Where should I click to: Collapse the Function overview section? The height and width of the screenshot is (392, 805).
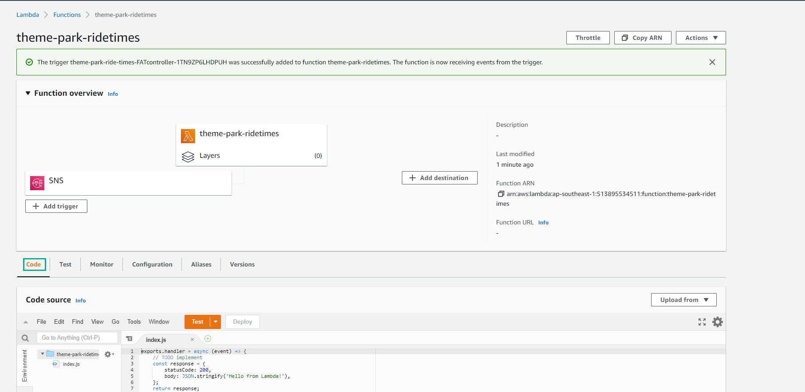(x=28, y=93)
